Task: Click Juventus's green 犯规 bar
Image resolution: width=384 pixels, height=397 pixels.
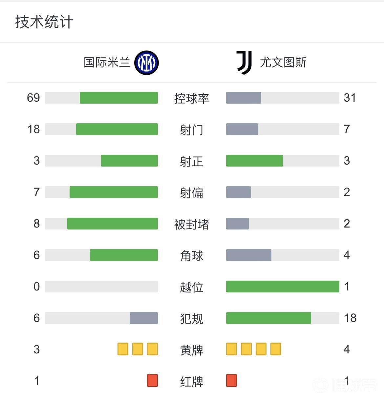Action: point(268,318)
